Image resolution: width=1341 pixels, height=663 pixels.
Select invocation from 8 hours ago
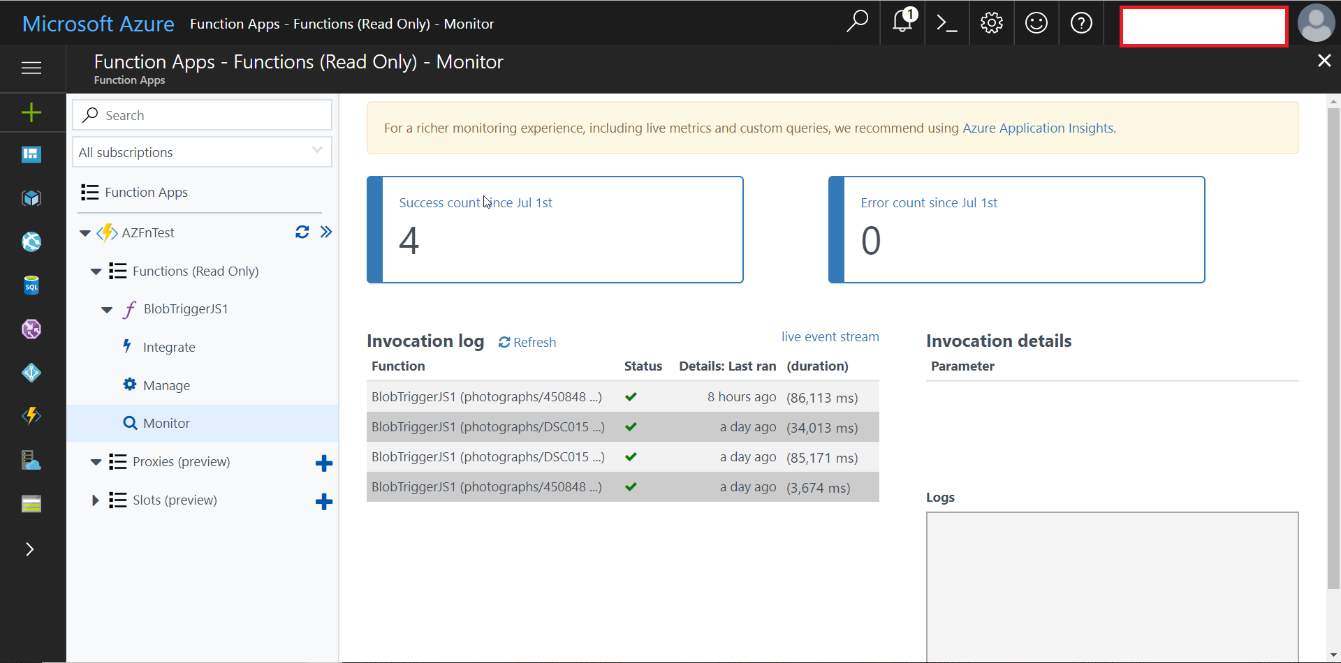point(623,397)
